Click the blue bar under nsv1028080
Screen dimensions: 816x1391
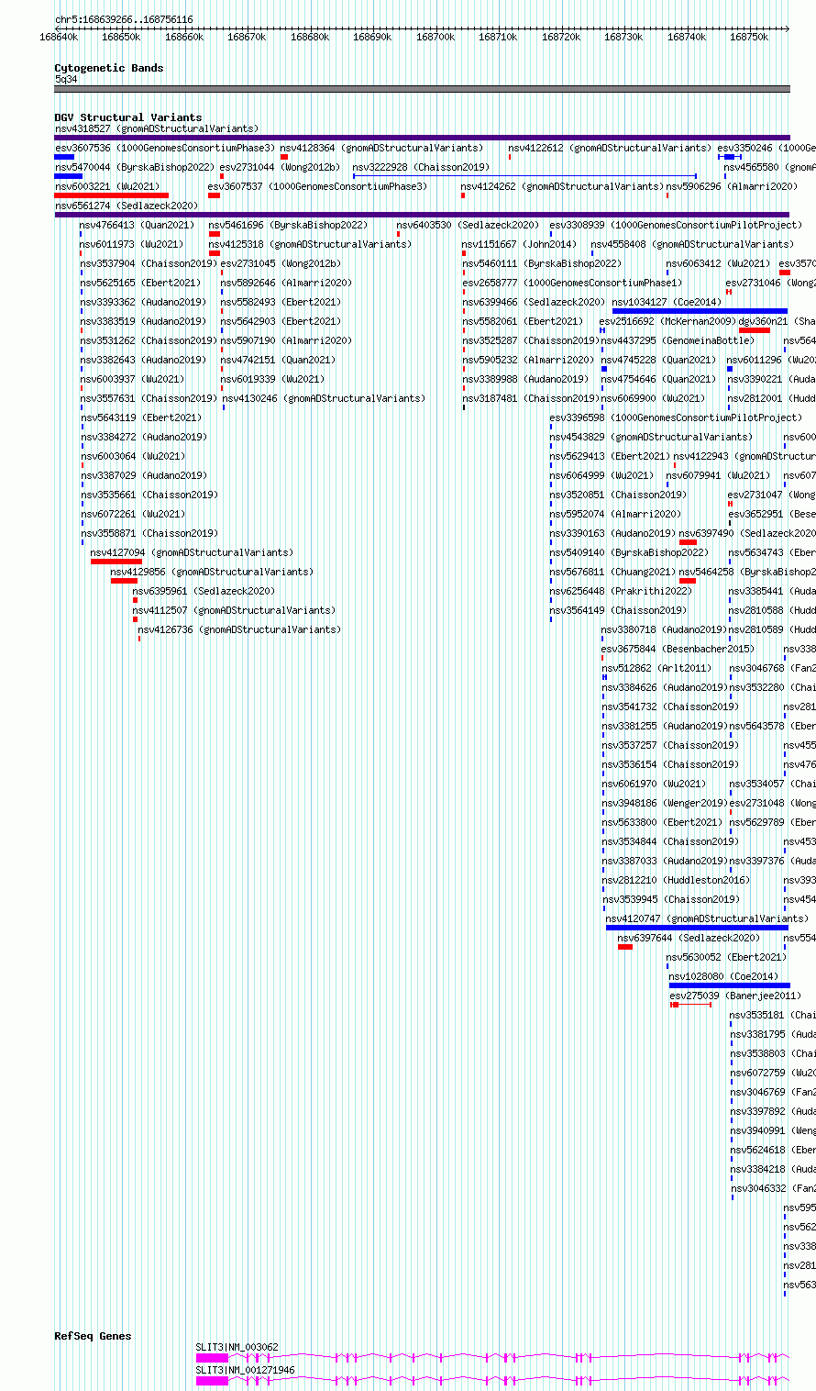click(729, 985)
